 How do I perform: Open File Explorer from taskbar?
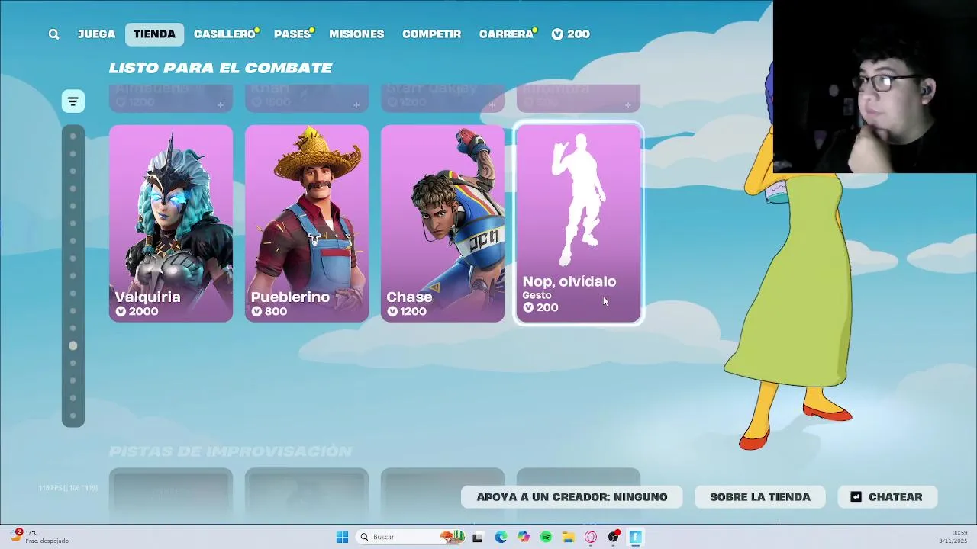coord(568,537)
